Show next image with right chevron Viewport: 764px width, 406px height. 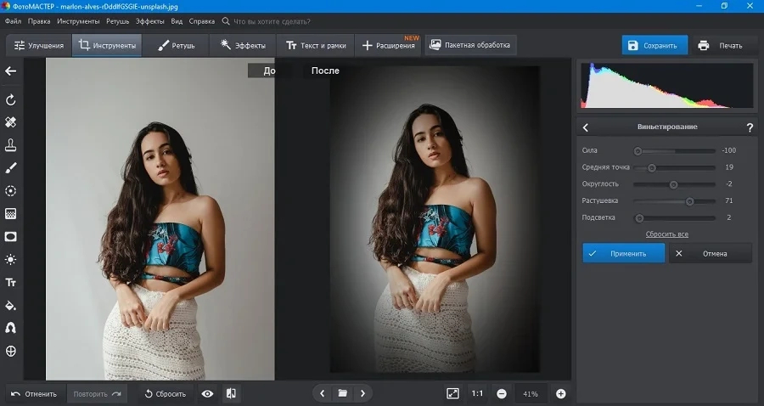coord(362,393)
